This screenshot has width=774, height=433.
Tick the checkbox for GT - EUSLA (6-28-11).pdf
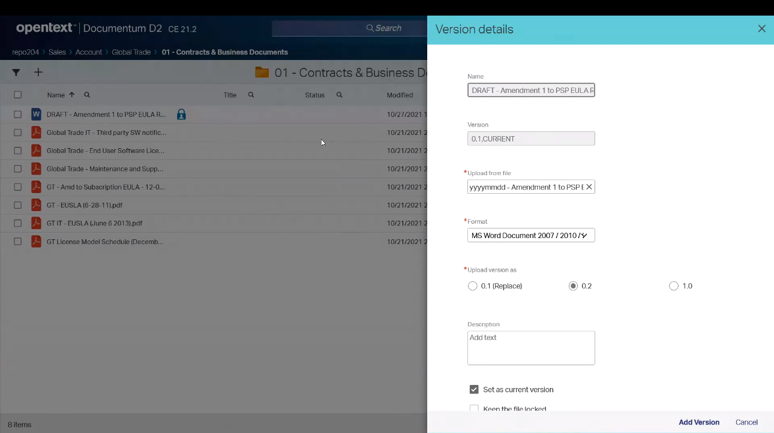click(18, 205)
